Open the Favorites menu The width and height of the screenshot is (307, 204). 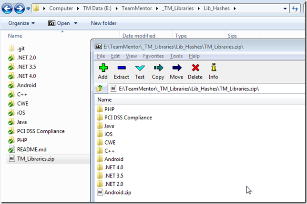[153, 56]
